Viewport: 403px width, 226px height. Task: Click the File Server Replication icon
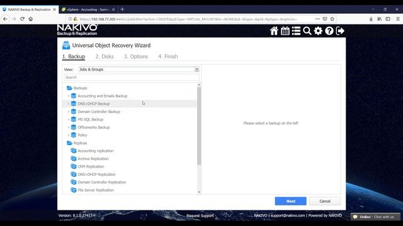[x=74, y=190]
